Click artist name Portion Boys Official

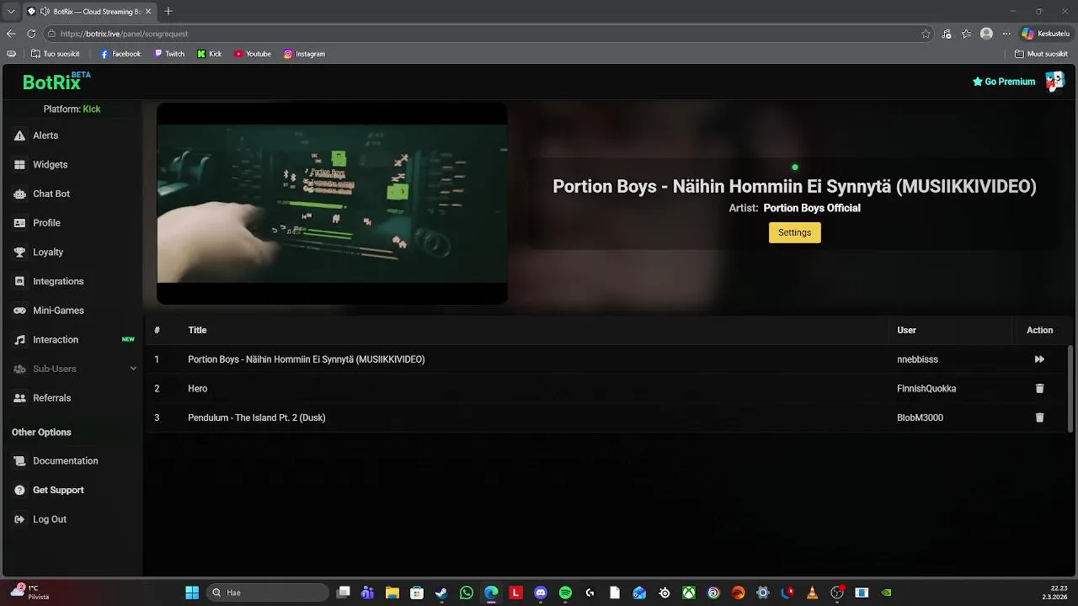click(x=812, y=208)
